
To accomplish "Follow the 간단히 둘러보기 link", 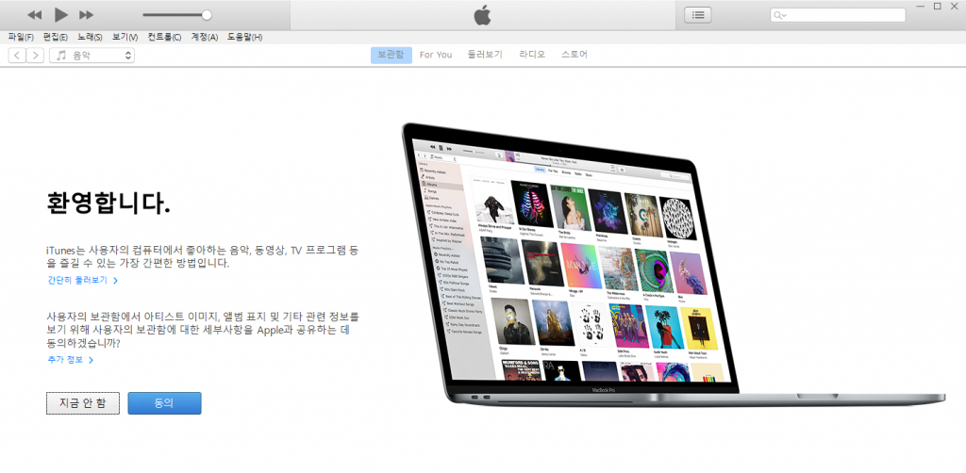I will click(x=83, y=280).
